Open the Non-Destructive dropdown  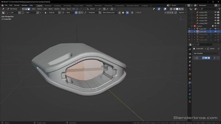click(x=110, y=13)
